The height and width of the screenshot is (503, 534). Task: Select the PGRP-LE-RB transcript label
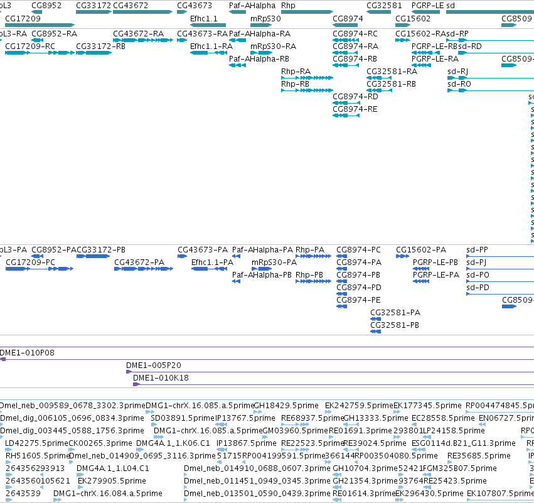click(x=434, y=46)
